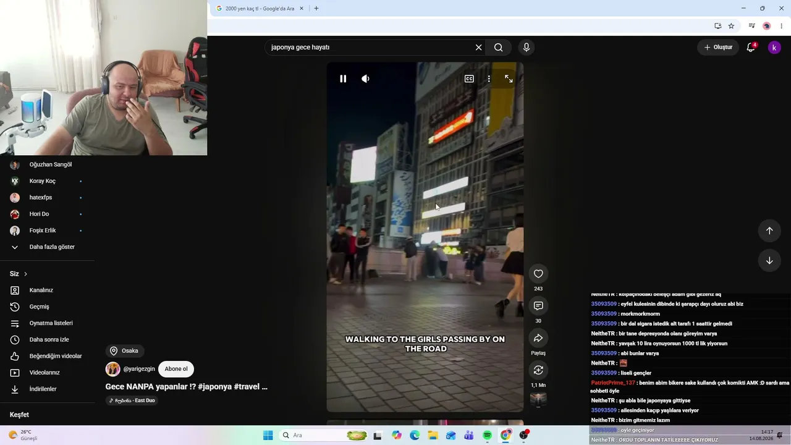Go to the previous Short
The image size is (791, 445).
pos(769,231)
